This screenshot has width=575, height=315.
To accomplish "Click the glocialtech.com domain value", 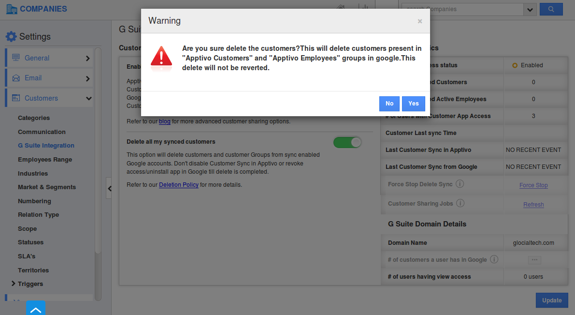I will (x=533, y=243).
